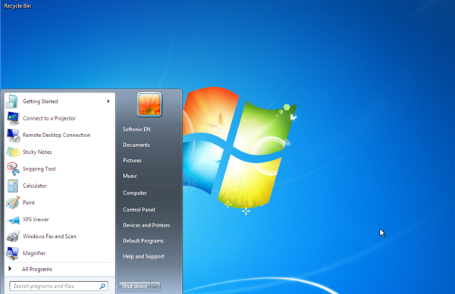Click the Windows Fax and Scan icon
This screenshot has height=294, width=455.
point(13,236)
